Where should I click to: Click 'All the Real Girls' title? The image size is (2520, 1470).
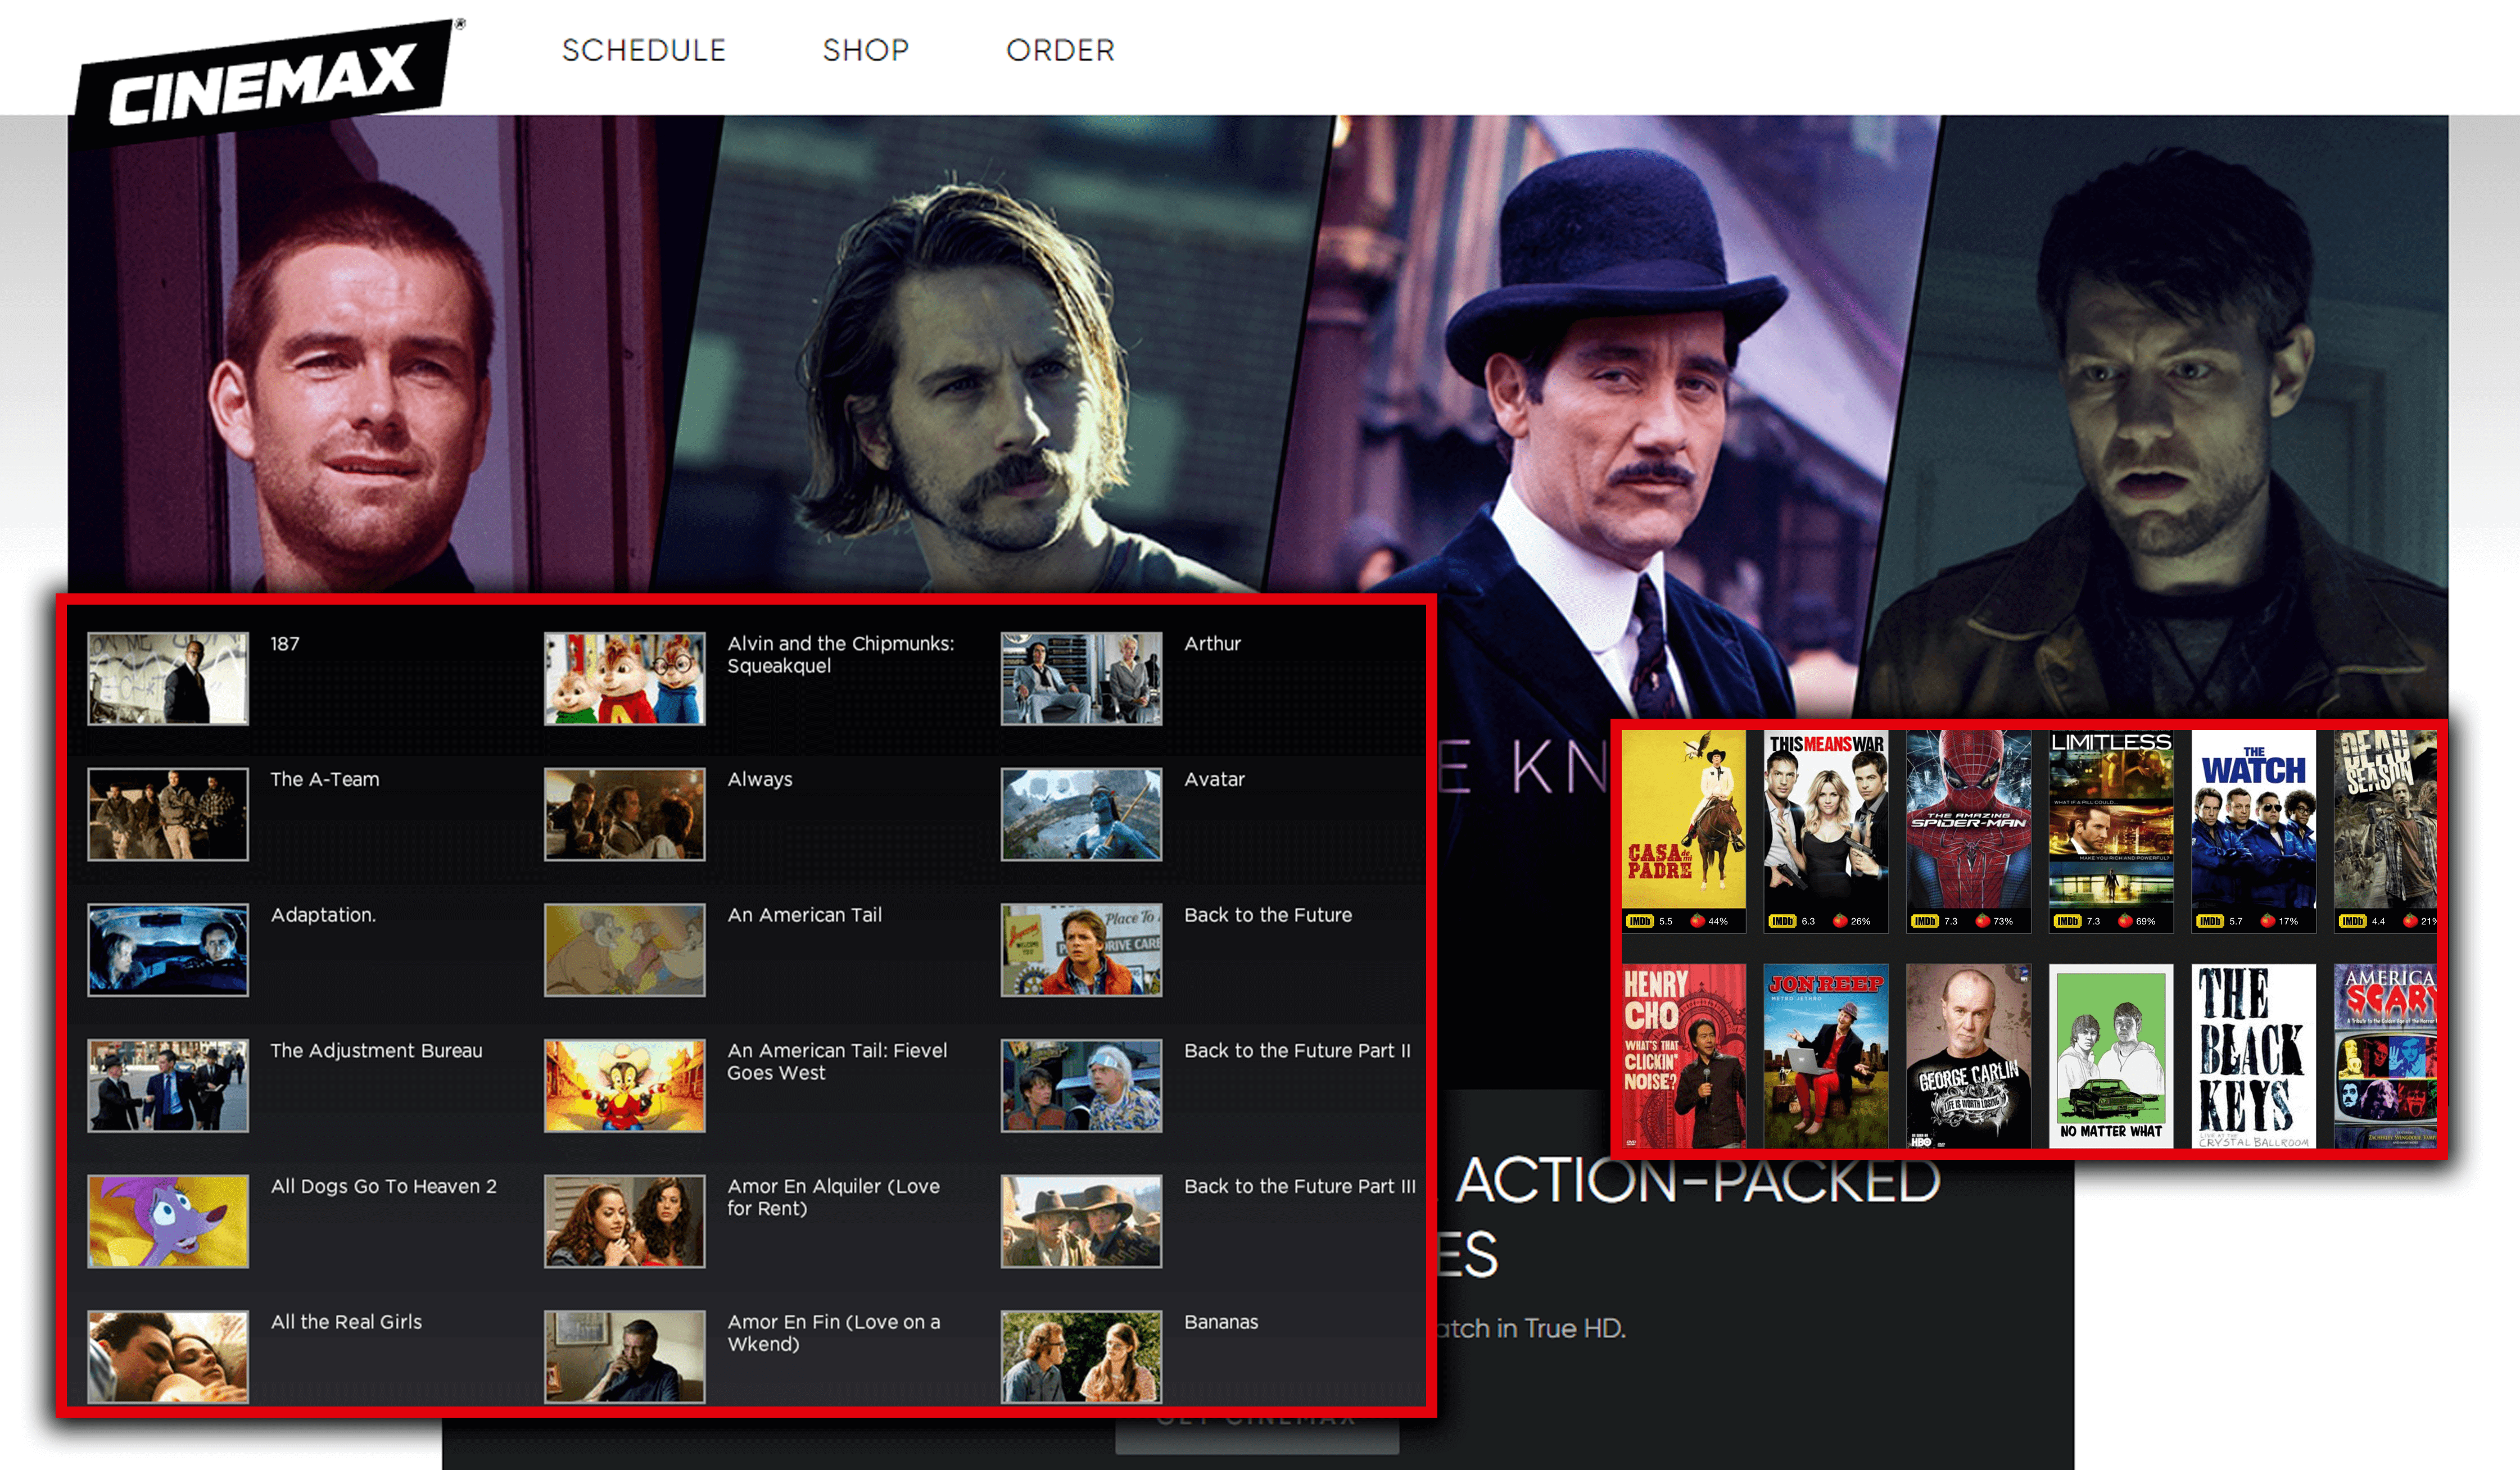pyautogui.click(x=346, y=1322)
